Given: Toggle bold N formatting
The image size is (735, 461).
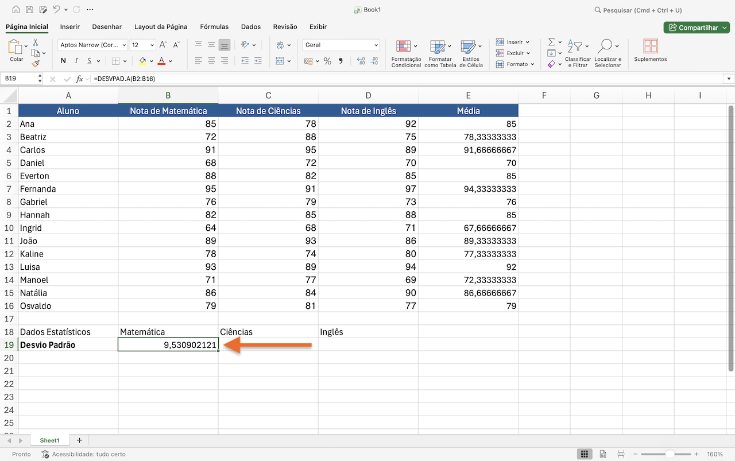Looking at the screenshot, I should click(x=63, y=61).
